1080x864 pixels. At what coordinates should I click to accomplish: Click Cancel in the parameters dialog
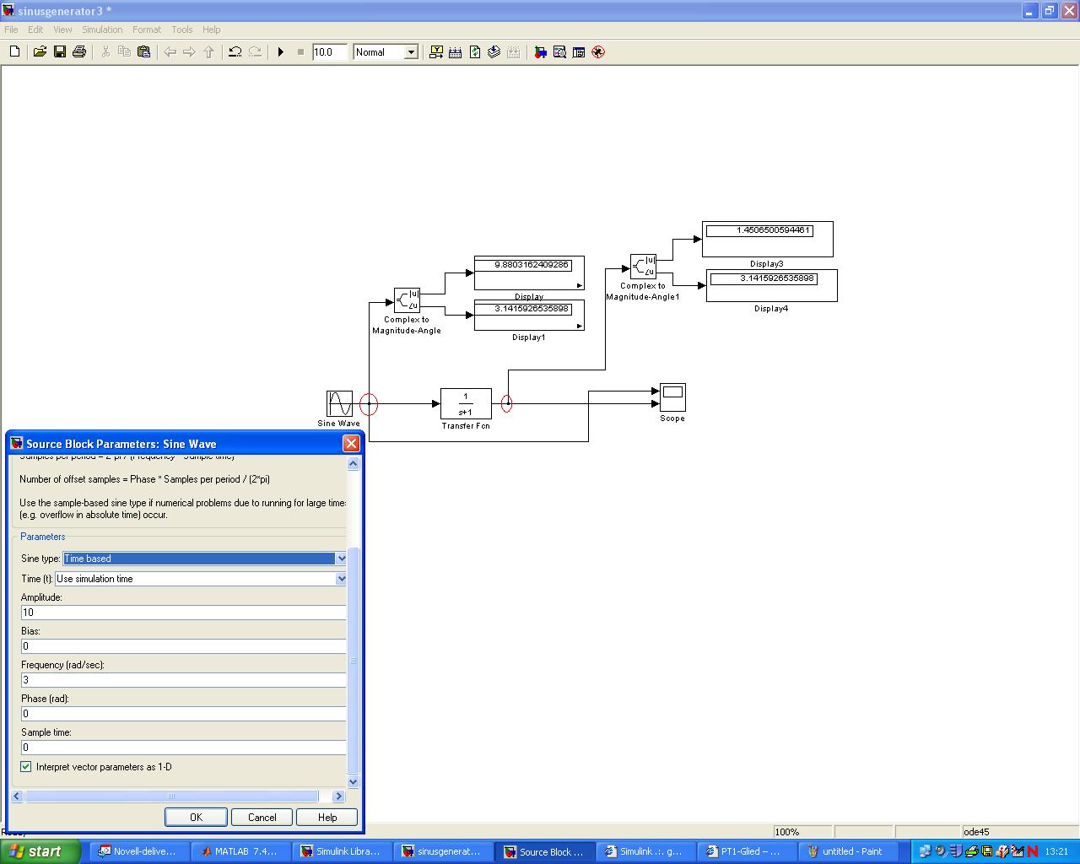262,817
